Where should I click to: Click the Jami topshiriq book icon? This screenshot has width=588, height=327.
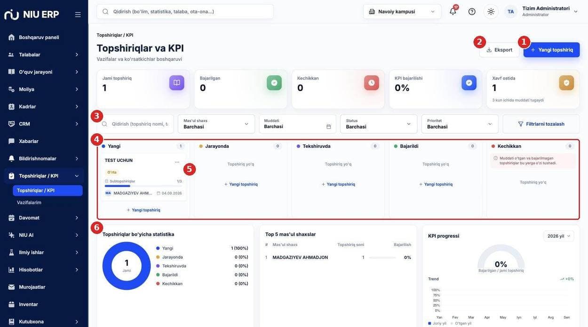coord(176,83)
